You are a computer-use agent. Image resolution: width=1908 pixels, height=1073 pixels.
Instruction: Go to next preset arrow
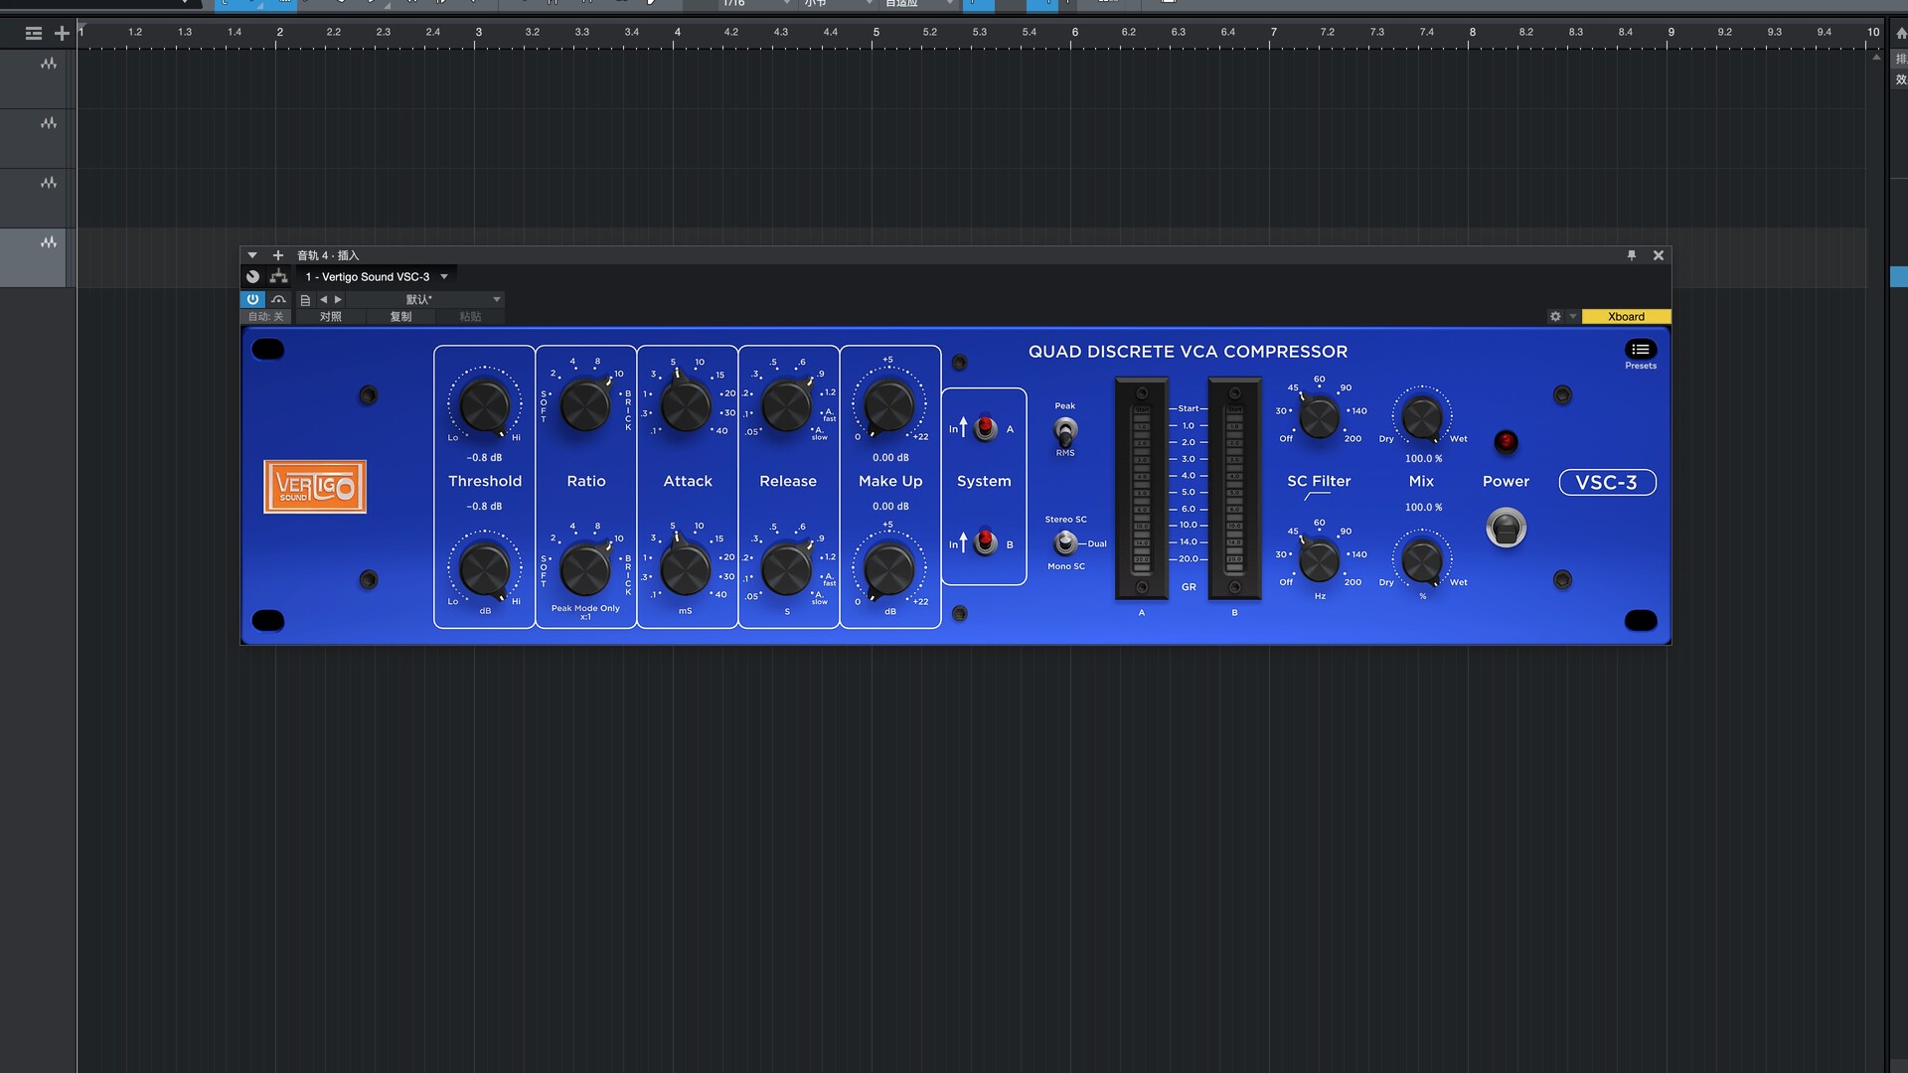[x=338, y=299]
